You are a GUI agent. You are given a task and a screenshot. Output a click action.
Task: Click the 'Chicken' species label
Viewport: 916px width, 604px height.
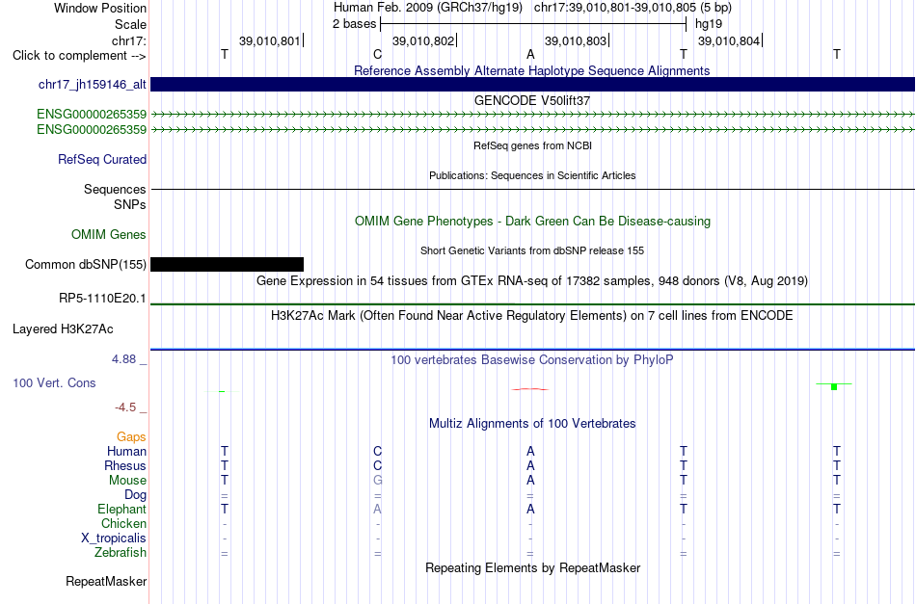123,523
